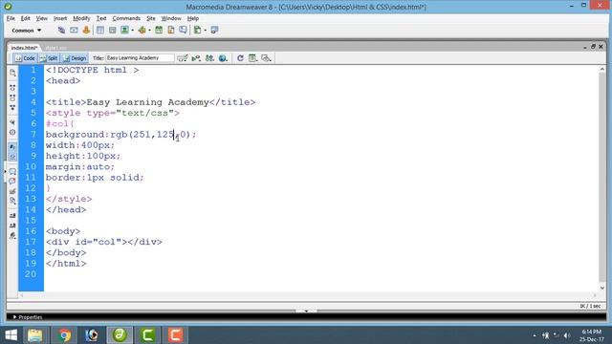Click the Server-Side Include icon

click(171, 30)
